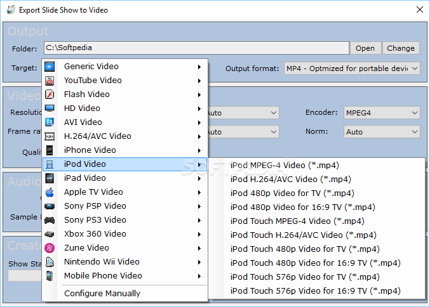Viewport: 430px width, 307px height.
Task: Click the HD Video monitor icon
Action: [x=50, y=108]
